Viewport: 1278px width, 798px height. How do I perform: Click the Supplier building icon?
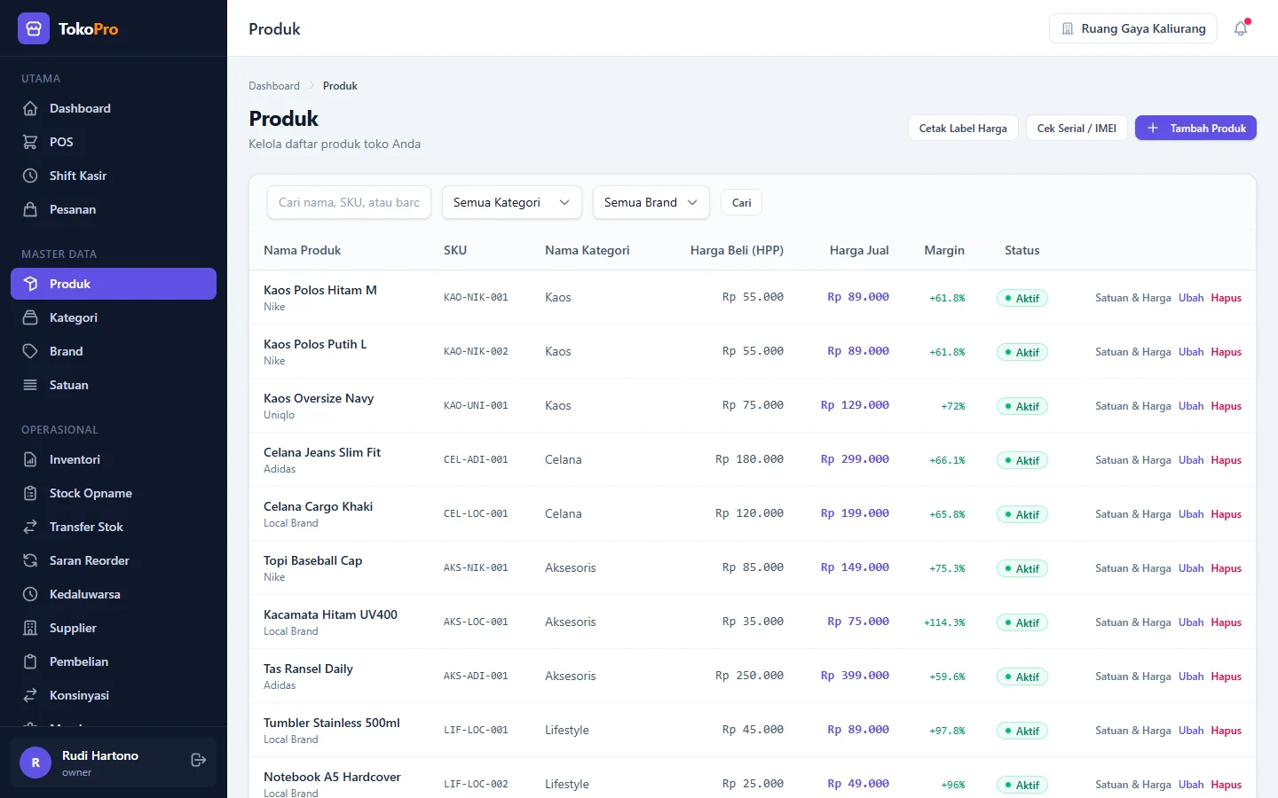pyautogui.click(x=30, y=628)
